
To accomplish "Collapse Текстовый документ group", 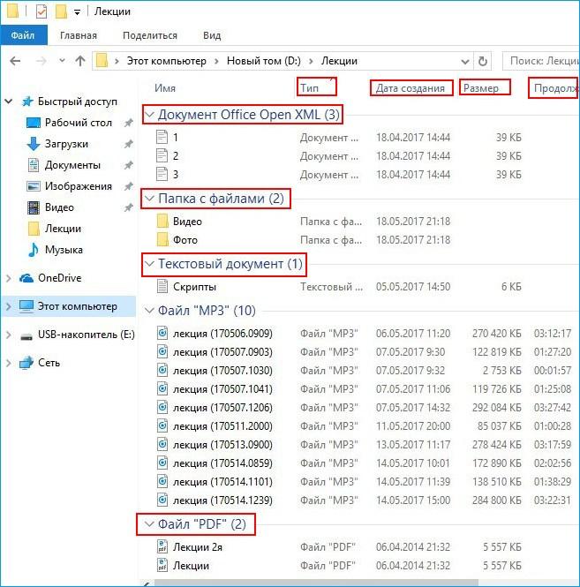I will point(149,264).
